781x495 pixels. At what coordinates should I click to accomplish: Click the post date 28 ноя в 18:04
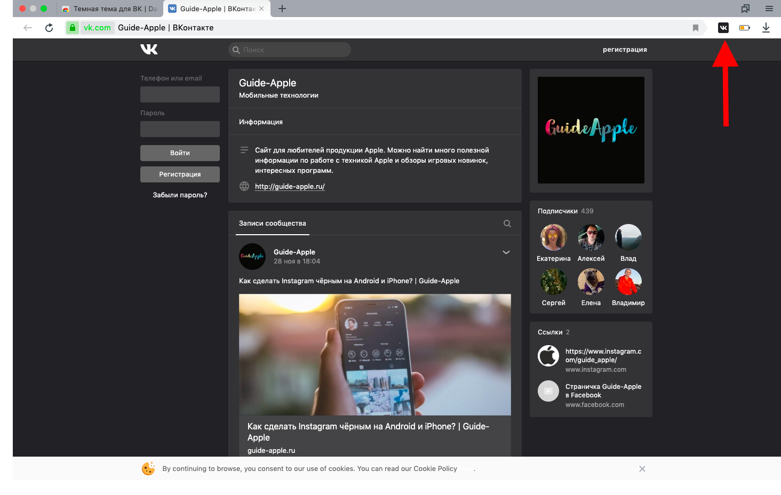pos(297,261)
